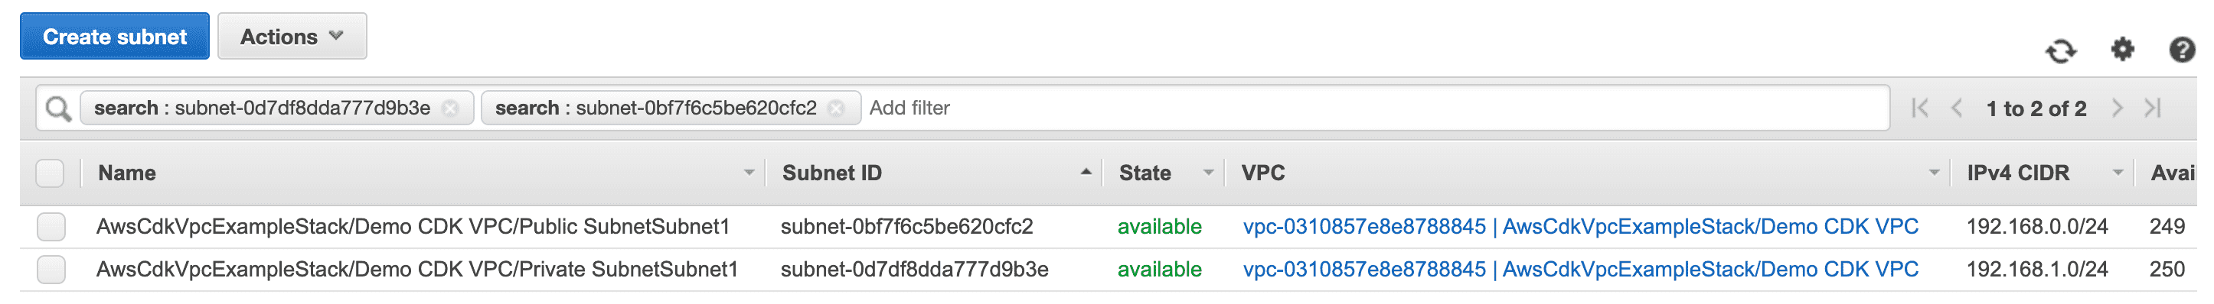Viewport: 2214px width, 304px height.
Task: Select the Public SubnetSubnet1 row checkbox
Action: (x=51, y=227)
